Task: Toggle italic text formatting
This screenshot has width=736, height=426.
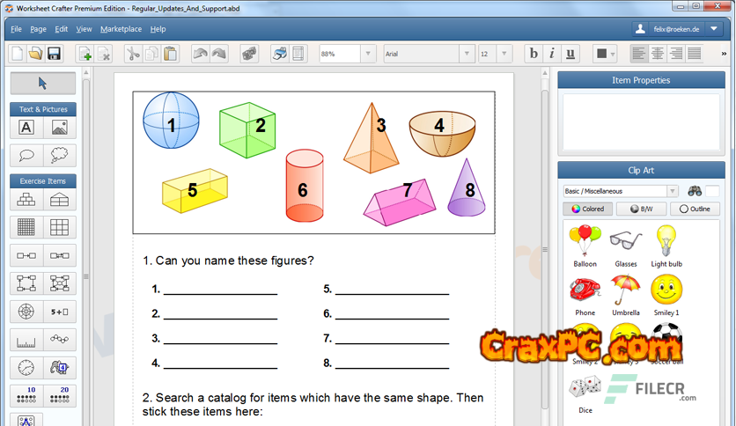Action: 552,54
